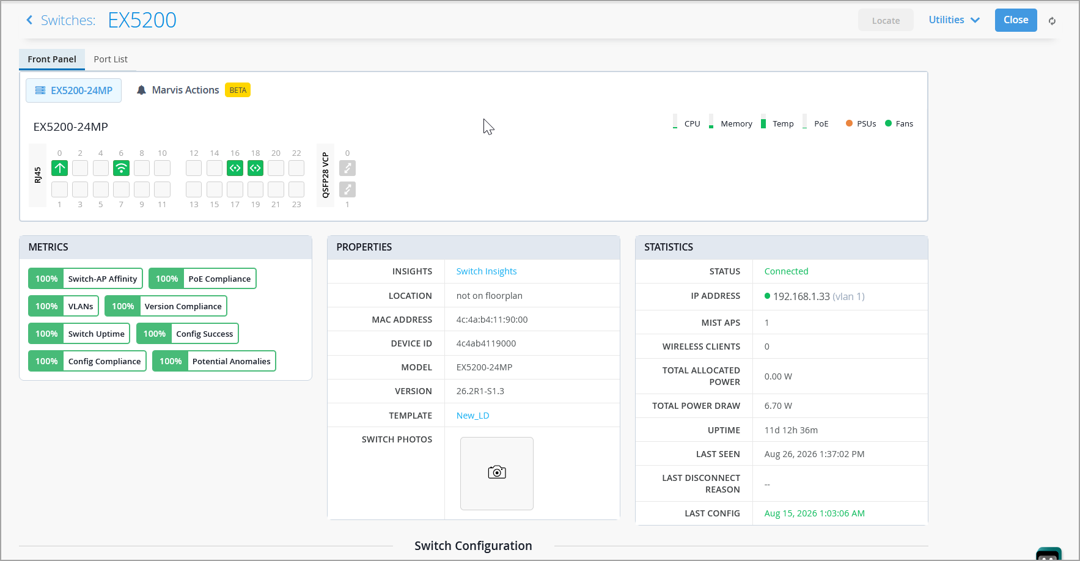Select QSFP28 VCP port 0
This screenshot has height=561, width=1080.
347,168
